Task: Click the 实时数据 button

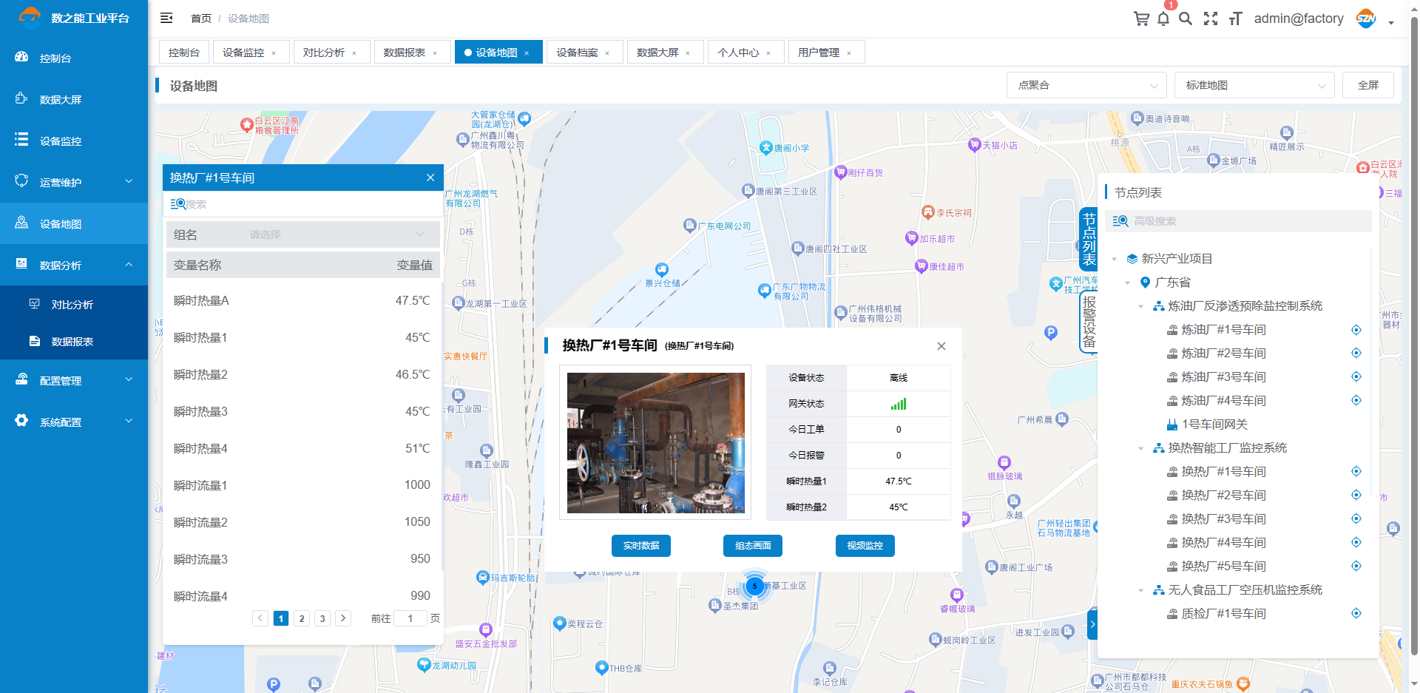Action: 640,546
